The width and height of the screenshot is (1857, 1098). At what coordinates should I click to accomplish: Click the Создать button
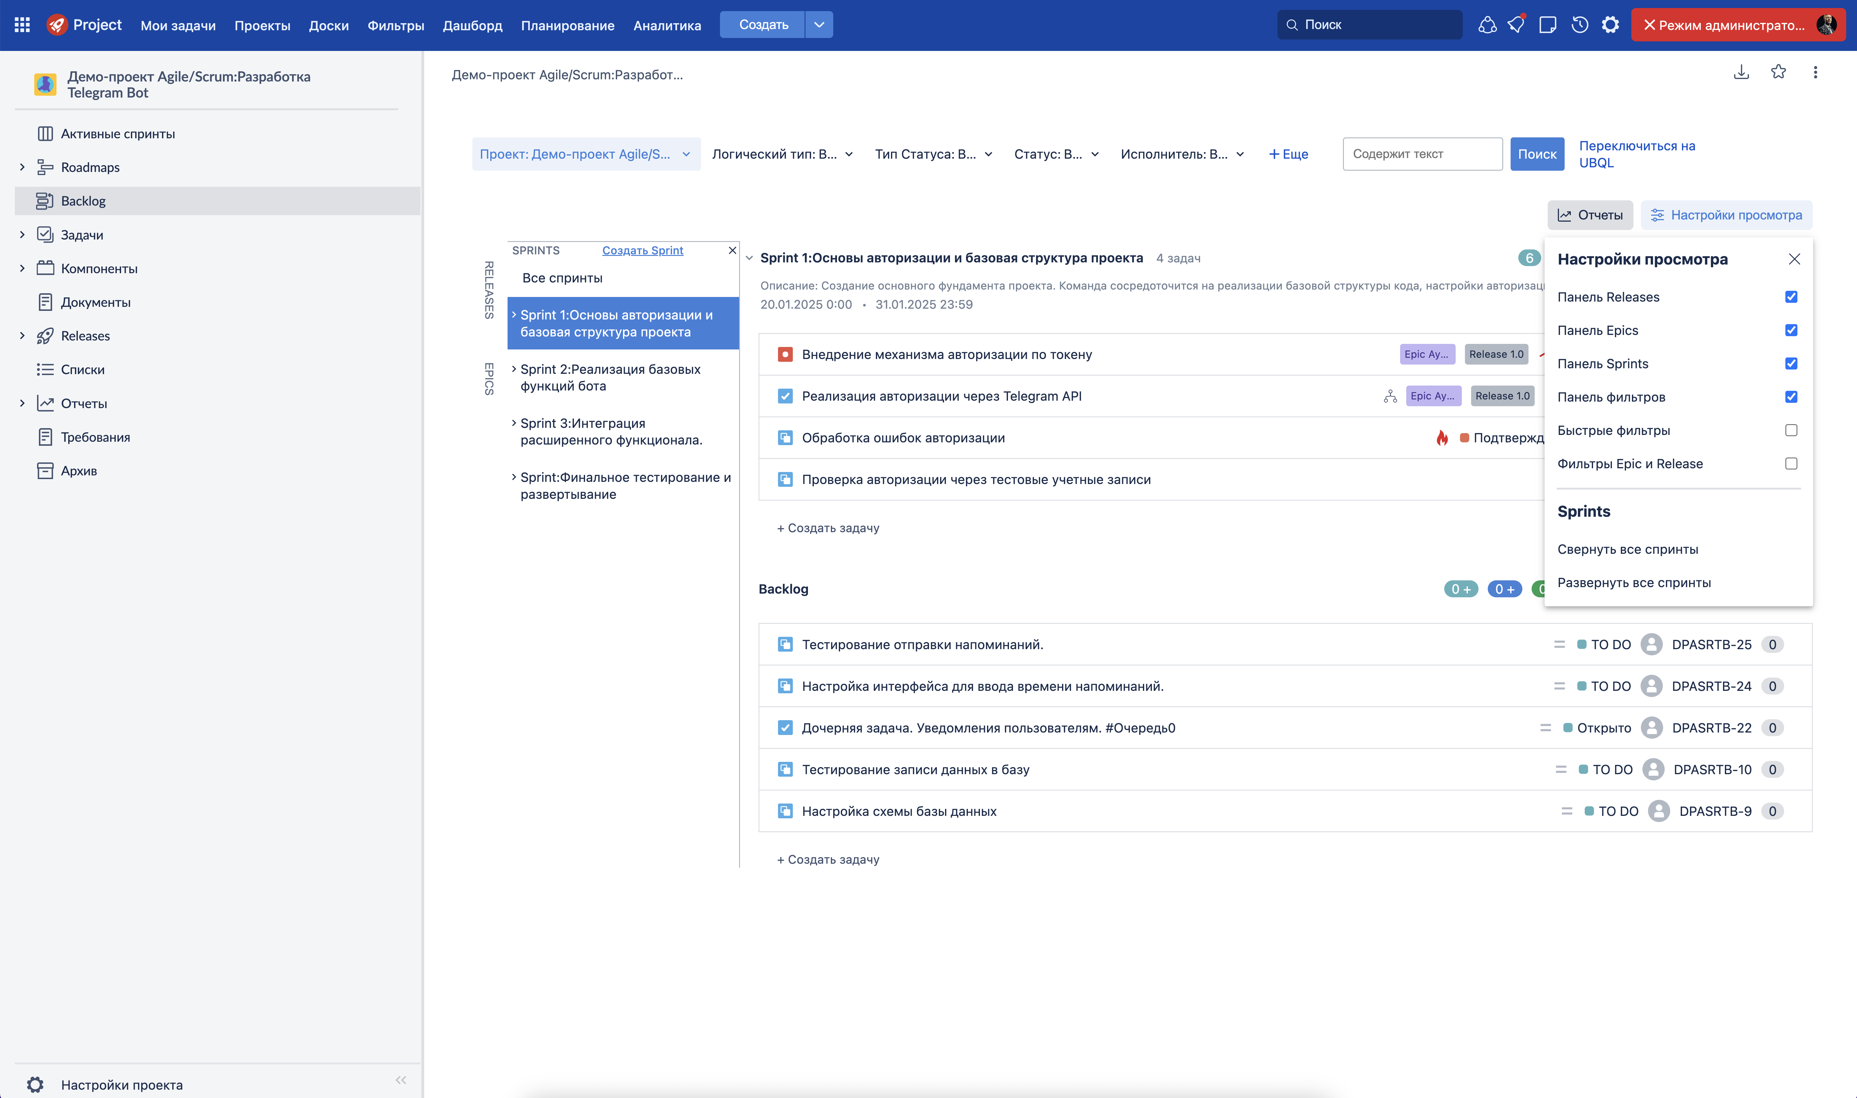pyautogui.click(x=763, y=24)
